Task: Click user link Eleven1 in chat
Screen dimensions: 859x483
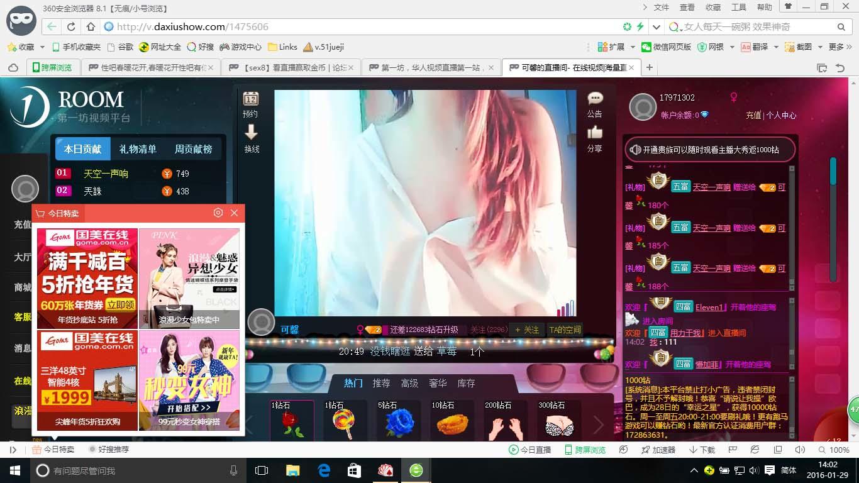Action: point(711,308)
